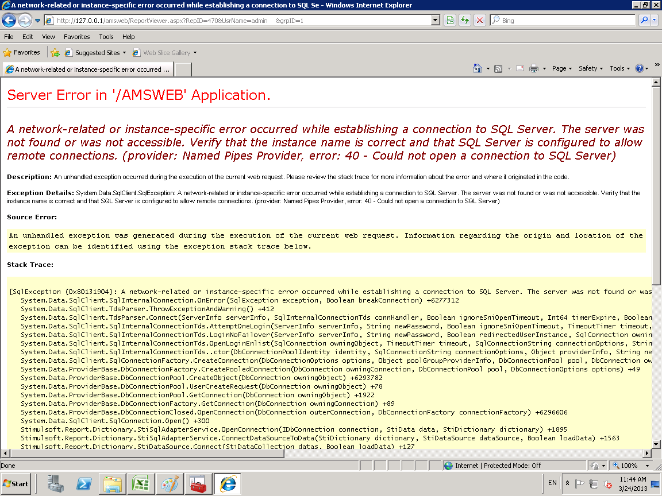Click the zoom level 100% button
This screenshot has height=496, width=662.
point(625,466)
